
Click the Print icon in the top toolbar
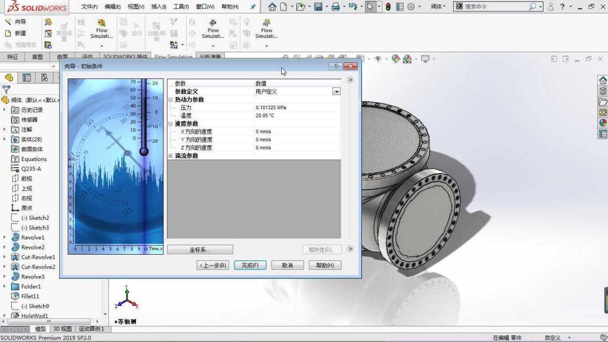336,6
